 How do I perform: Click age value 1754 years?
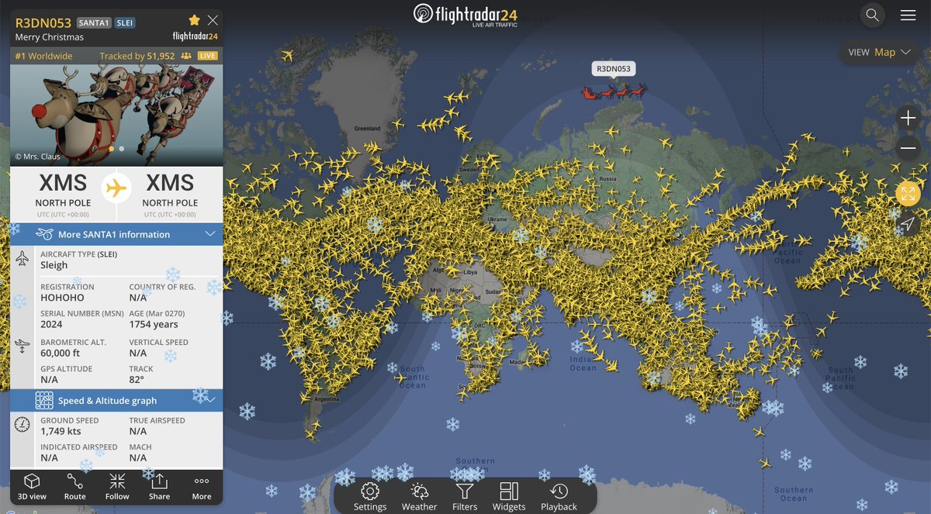coord(154,325)
